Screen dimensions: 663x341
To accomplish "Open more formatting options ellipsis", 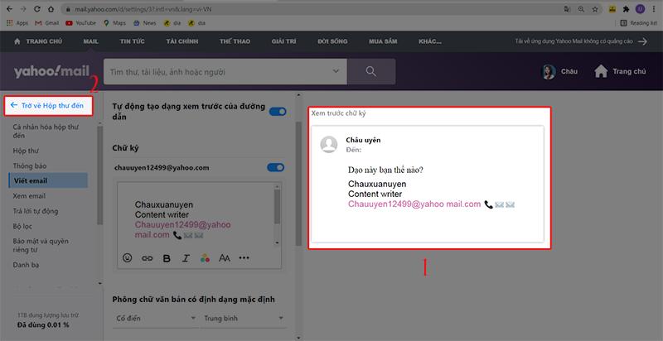I will click(244, 258).
